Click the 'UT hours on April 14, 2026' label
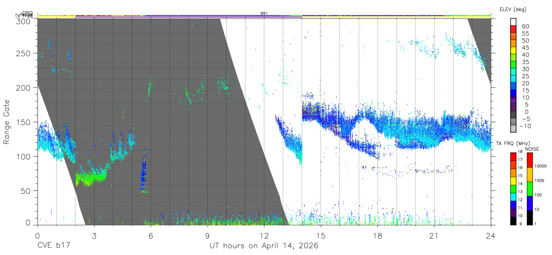552x255 pixels. [264, 246]
